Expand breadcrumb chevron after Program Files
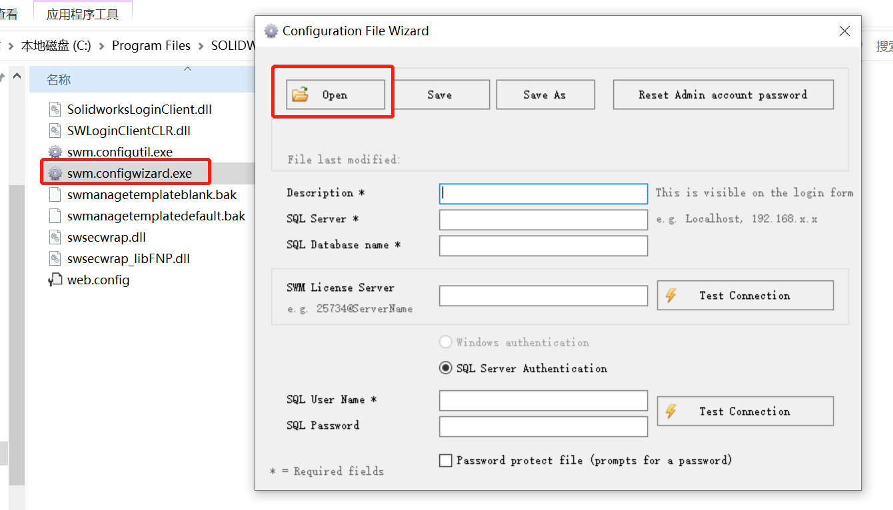The image size is (893, 510). pos(201,46)
